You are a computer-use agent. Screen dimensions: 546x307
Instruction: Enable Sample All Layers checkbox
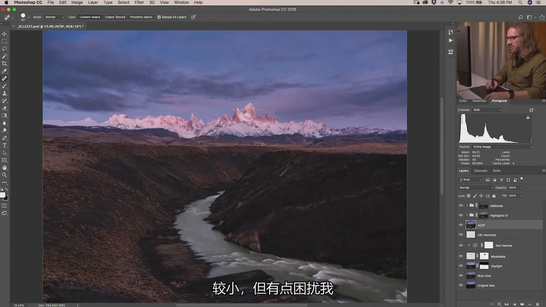pyautogui.click(x=159, y=17)
